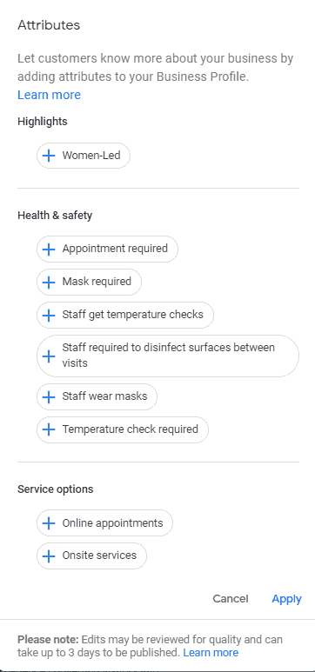The height and width of the screenshot is (672, 315).
Task: Click the plus icon next to Appointment required
Action: tap(49, 249)
